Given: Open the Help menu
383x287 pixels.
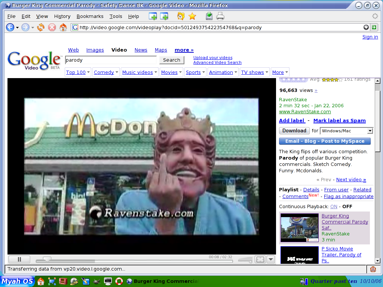Looking at the screenshot, I should [x=134, y=16].
